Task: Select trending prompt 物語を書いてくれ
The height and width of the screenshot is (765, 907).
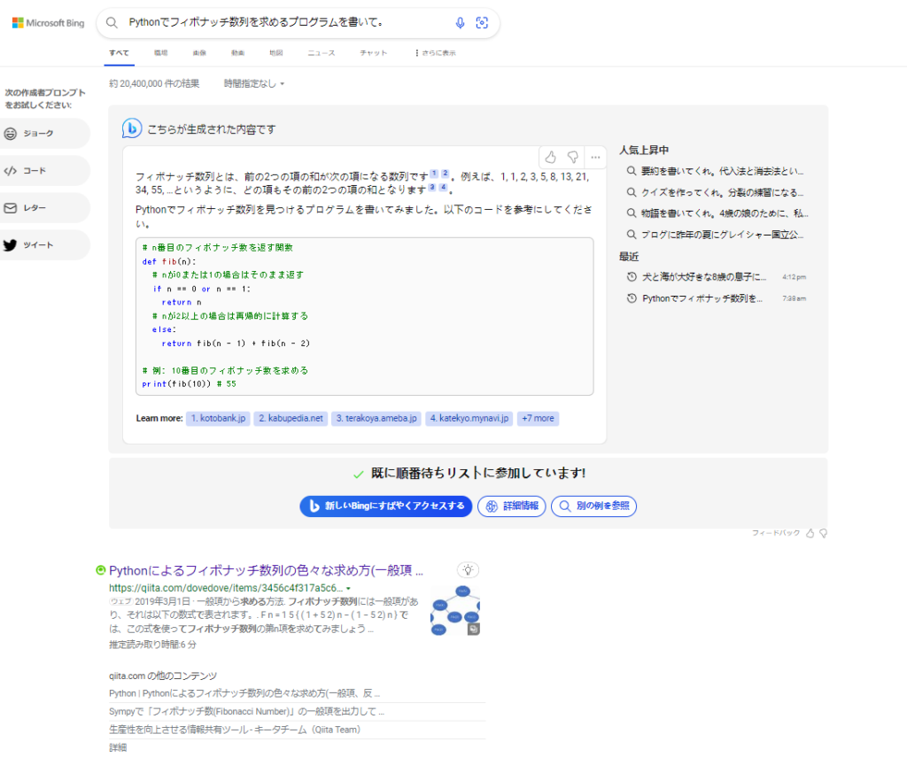Action: [717, 213]
